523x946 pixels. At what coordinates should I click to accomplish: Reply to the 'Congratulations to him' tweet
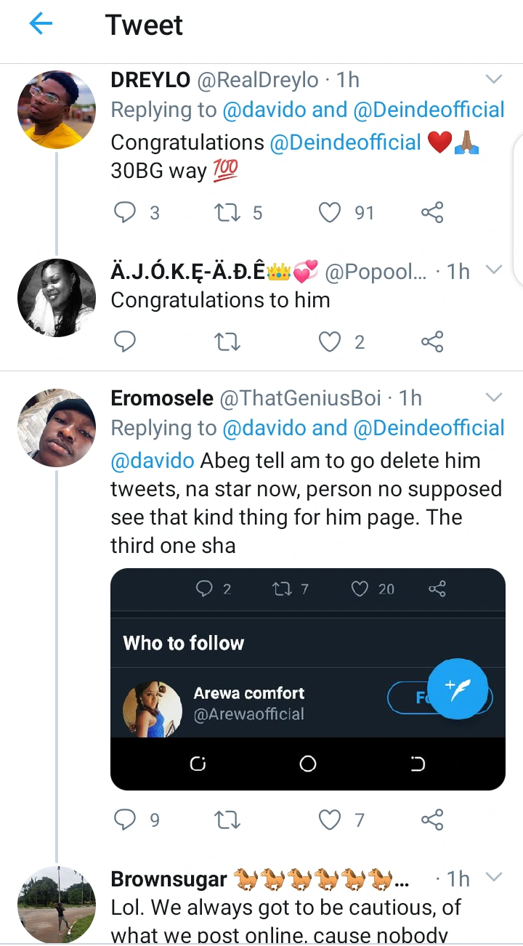click(126, 341)
